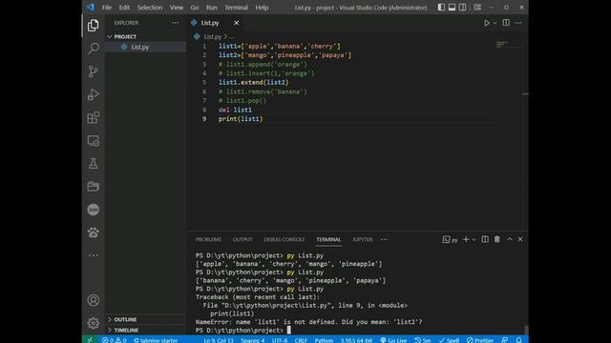This screenshot has width=611, height=343.
Task: Maximize panel size with up chevron
Action: point(510,239)
